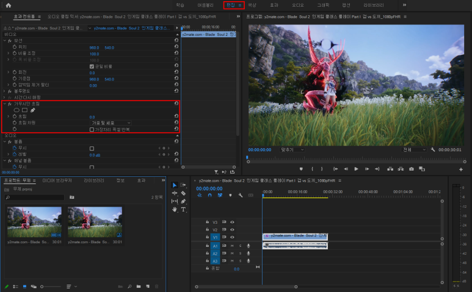Expand the 흐림 property
Image resolution: width=472 pixels, height=292 pixels.
coord(9,116)
